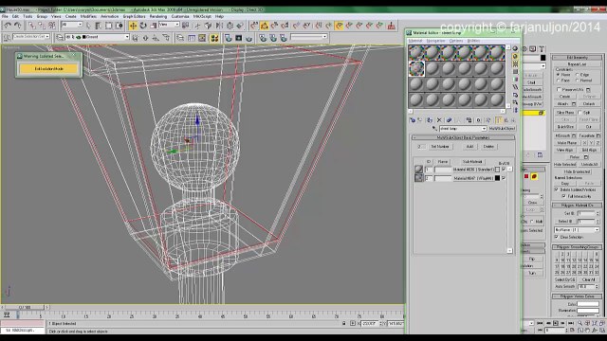Click the red teapot icon at toolbar end
Screen dimensions: 607x341
click(x=392, y=26)
